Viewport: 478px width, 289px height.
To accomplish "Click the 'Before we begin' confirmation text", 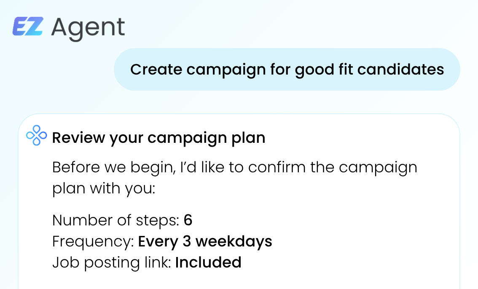I will tap(235, 177).
